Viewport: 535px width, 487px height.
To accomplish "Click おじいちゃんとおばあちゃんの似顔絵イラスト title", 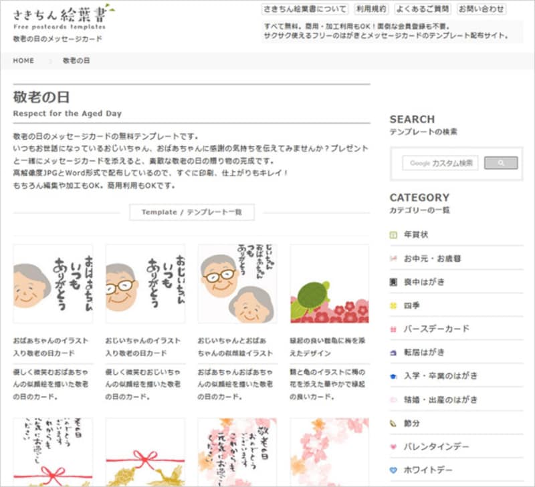I will pyautogui.click(x=235, y=347).
